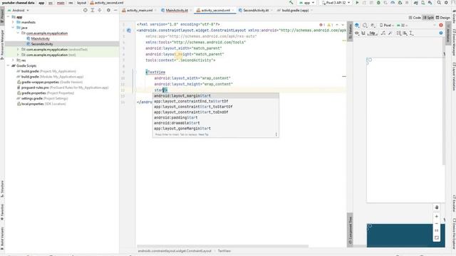Click the green Debug app bug icon

click(378, 3)
